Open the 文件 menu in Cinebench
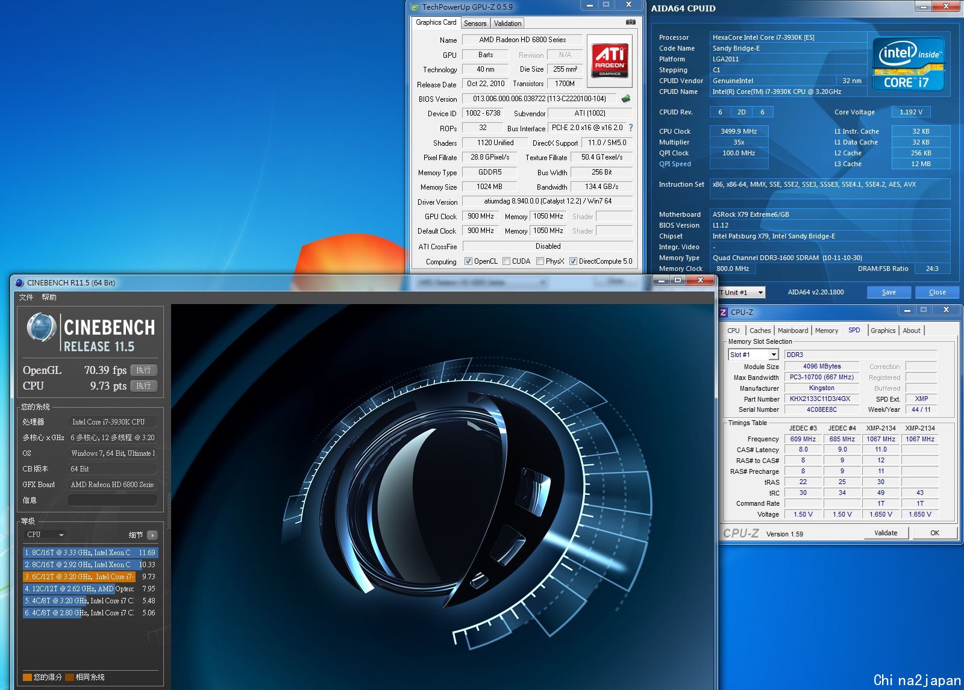This screenshot has width=964, height=690. pos(26,297)
